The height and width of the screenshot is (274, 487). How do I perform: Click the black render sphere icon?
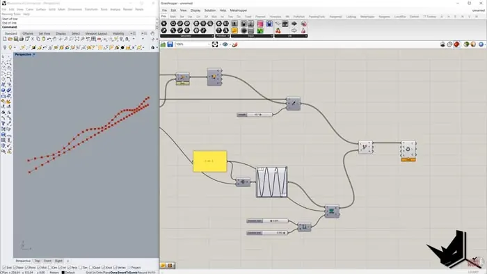122,47
